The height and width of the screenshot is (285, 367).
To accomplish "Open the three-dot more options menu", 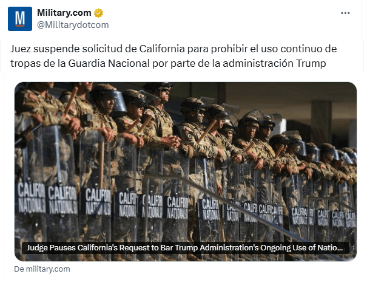I will pyautogui.click(x=345, y=13).
